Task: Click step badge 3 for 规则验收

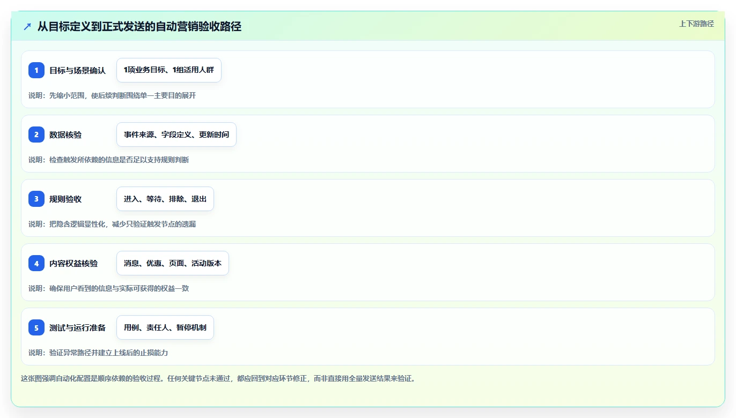Action: (36, 199)
